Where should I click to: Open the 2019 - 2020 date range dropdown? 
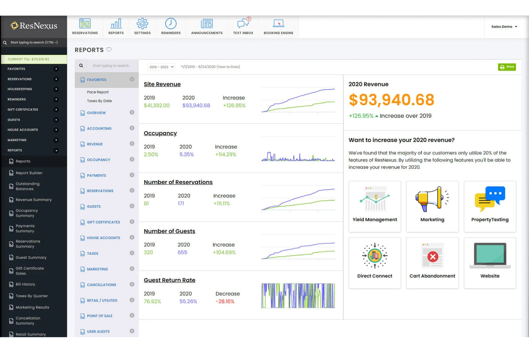tap(161, 67)
